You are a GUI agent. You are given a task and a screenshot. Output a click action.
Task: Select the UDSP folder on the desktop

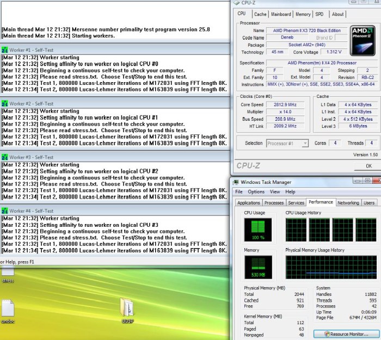(x=127, y=311)
